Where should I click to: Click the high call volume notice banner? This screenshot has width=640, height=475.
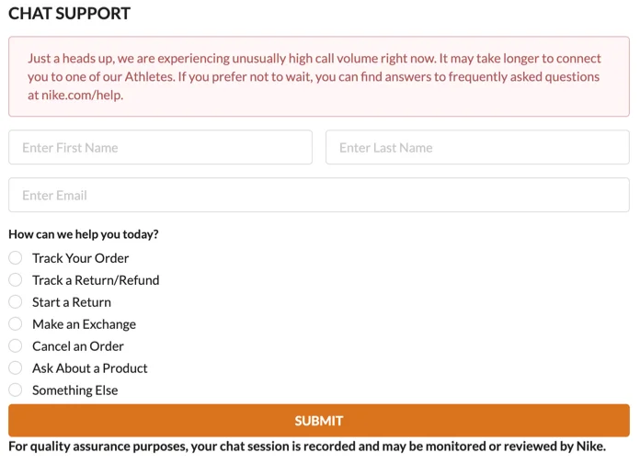319,76
